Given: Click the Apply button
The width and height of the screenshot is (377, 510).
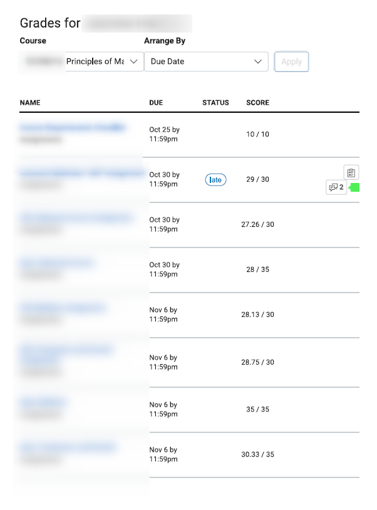Looking at the screenshot, I should [292, 61].
